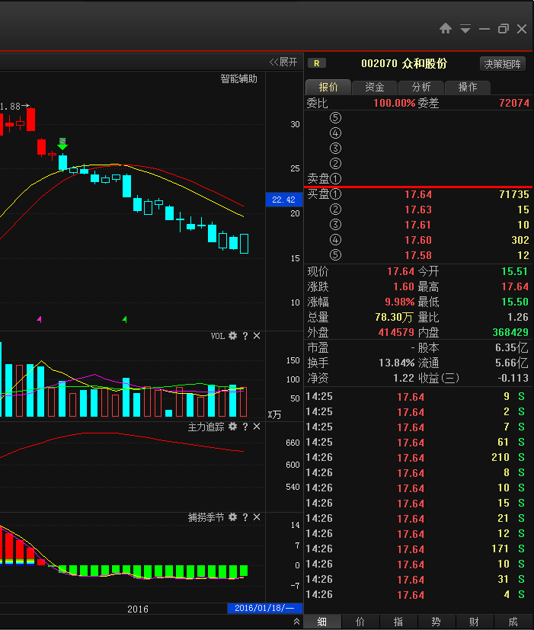534x630 pixels.
Task: Switch to the 成 bottom tab
Action: [513, 622]
